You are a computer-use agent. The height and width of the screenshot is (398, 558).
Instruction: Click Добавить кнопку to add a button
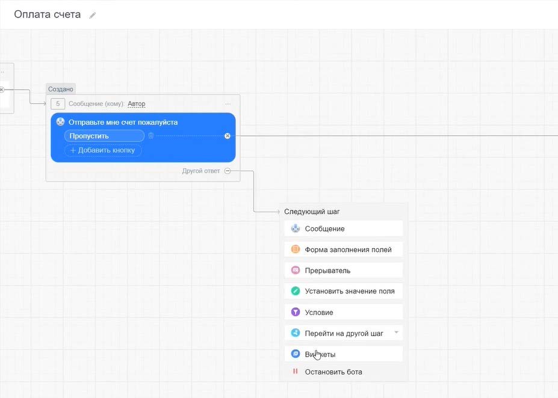[103, 150]
